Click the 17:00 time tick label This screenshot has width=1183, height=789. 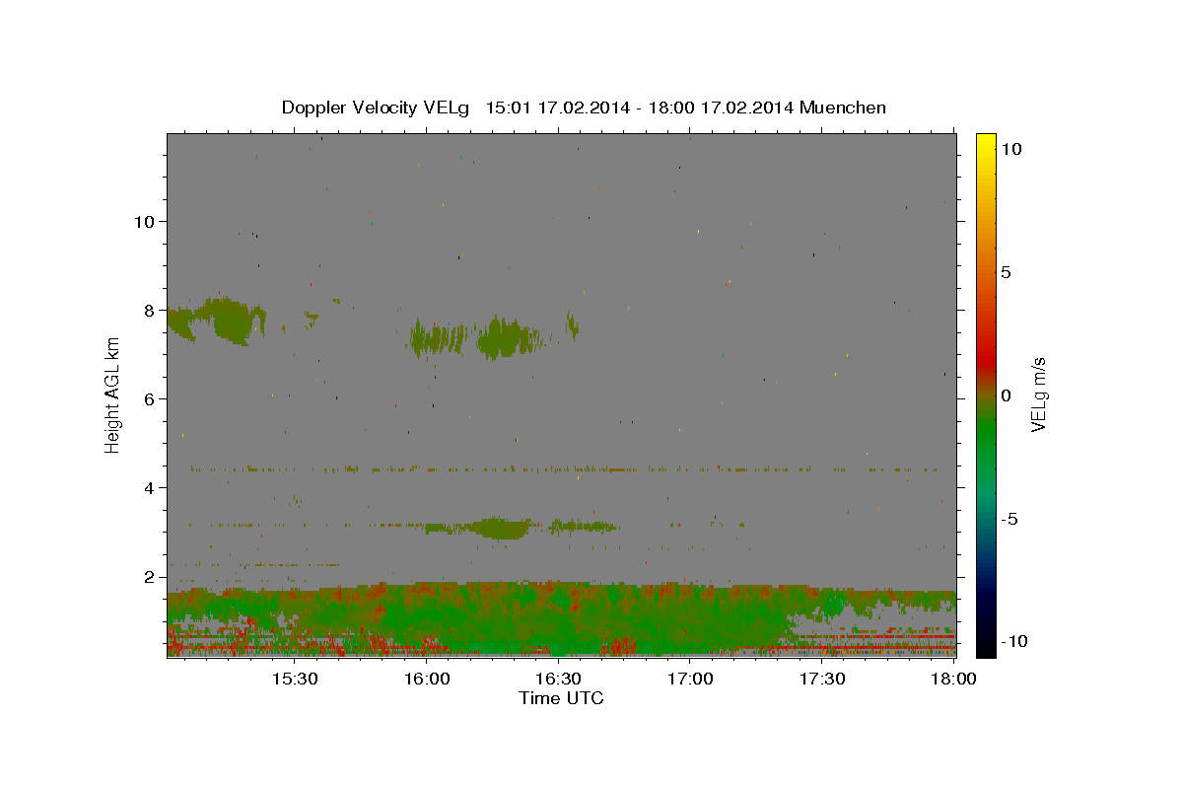(691, 680)
